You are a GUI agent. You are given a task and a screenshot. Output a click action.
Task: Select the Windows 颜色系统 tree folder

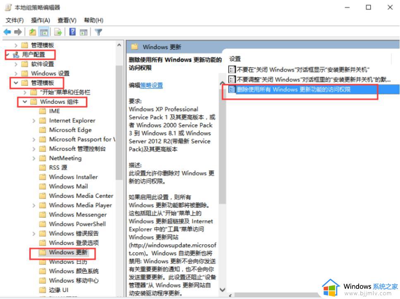click(x=74, y=271)
